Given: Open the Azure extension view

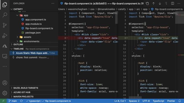Looking at the screenshot, I should pos(5,46).
